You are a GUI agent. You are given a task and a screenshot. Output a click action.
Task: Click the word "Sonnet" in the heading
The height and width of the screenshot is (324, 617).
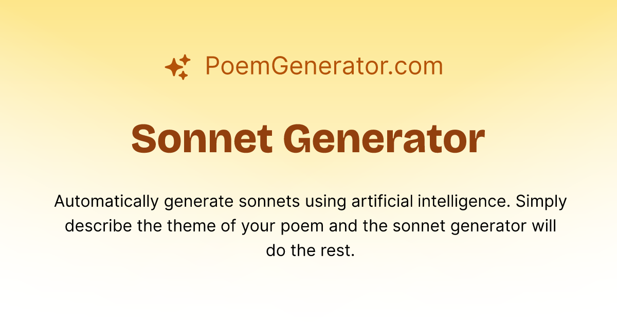coord(202,139)
